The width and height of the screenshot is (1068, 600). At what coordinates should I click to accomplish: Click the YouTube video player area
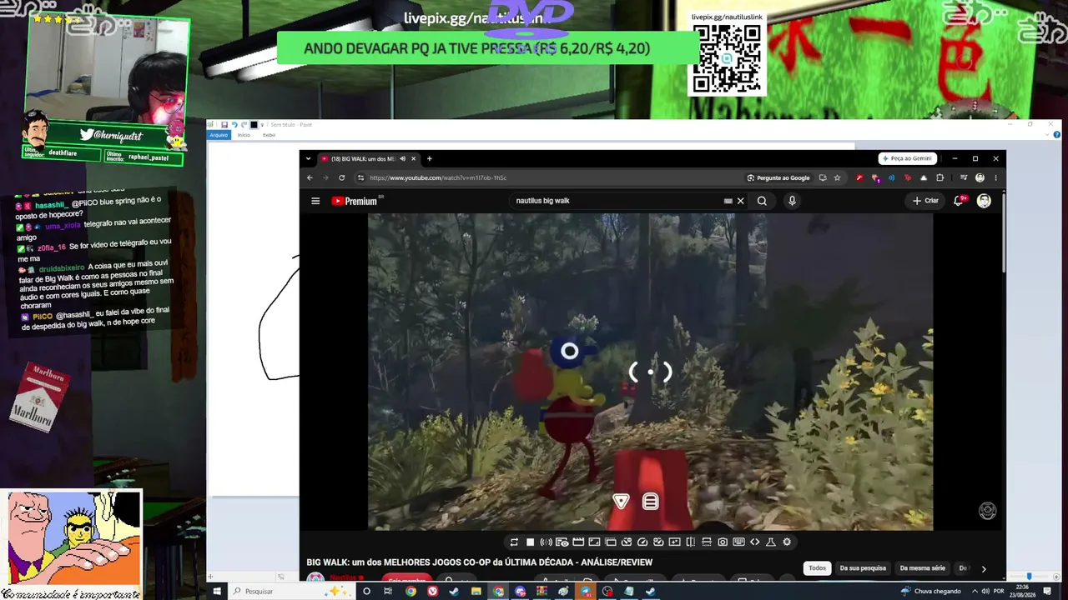650,372
